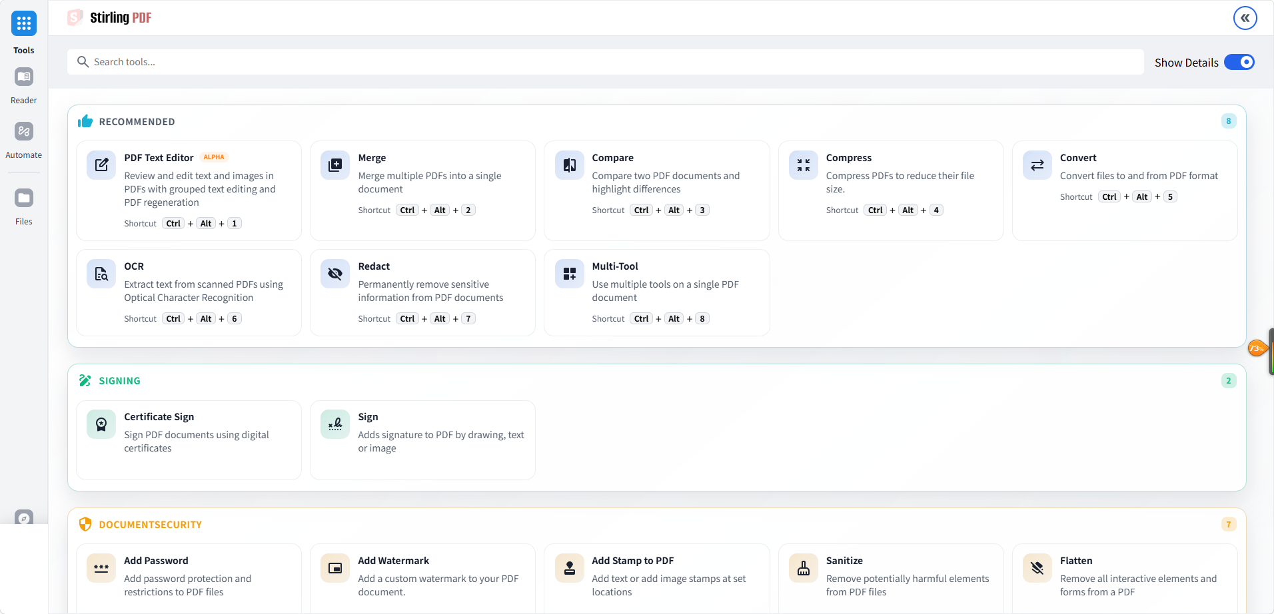Collapse the panel with the double-chevron button

[1245, 18]
